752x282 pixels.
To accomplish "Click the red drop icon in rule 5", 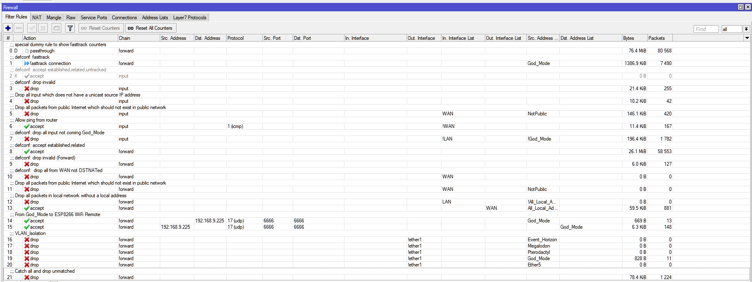I will coord(27,114).
